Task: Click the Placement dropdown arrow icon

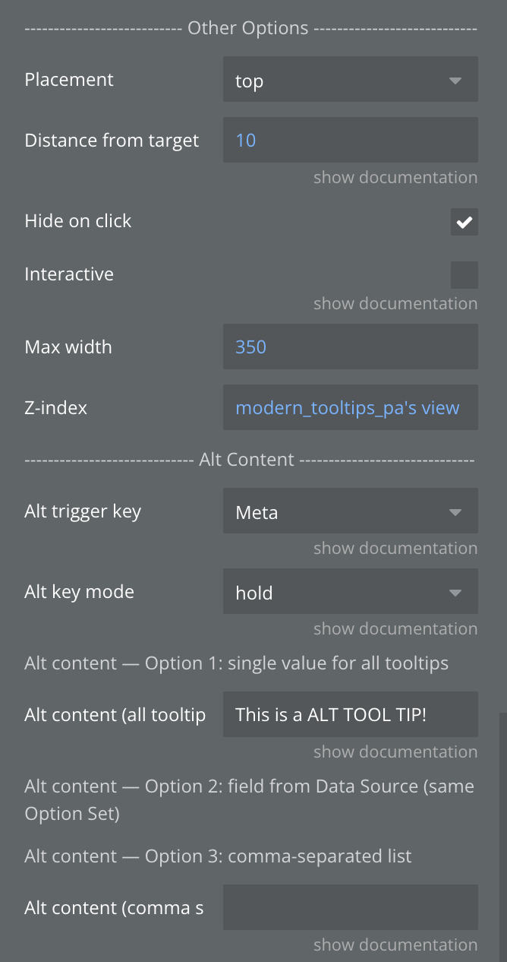Action: (455, 81)
